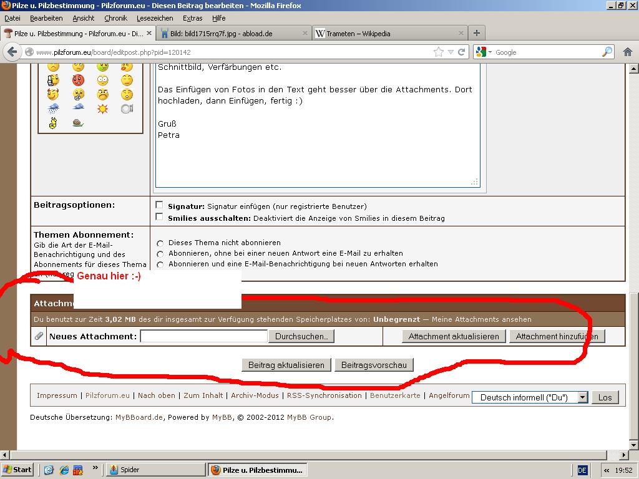Reload the page using the refresh icon
Viewport: 639px width, 479px height.
click(461, 52)
